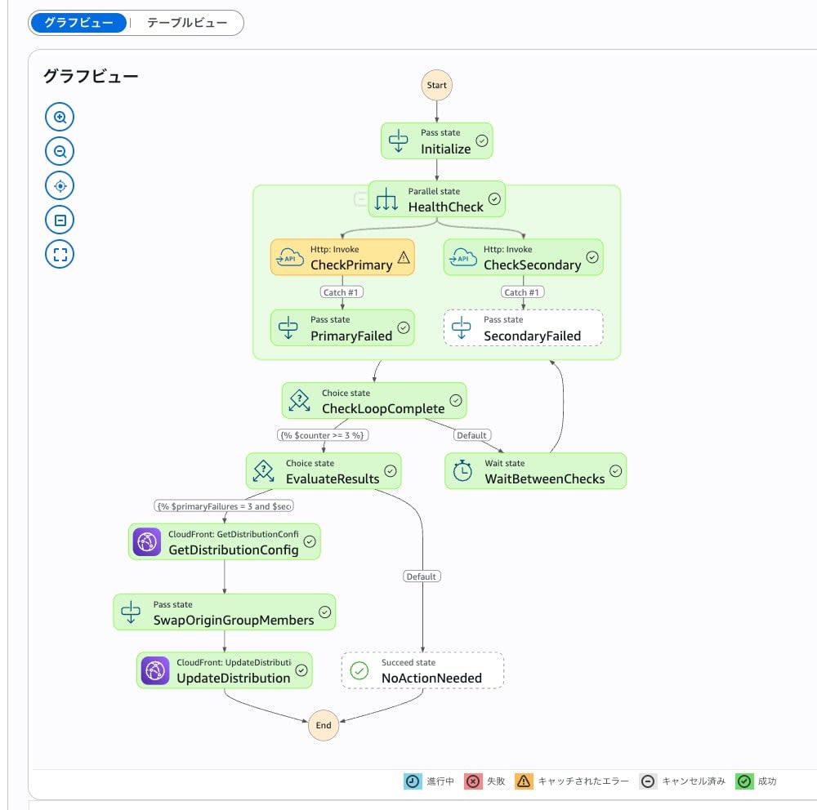Click the zoom out magnifier icon
The image size is (817, 810).
(60, 151)
